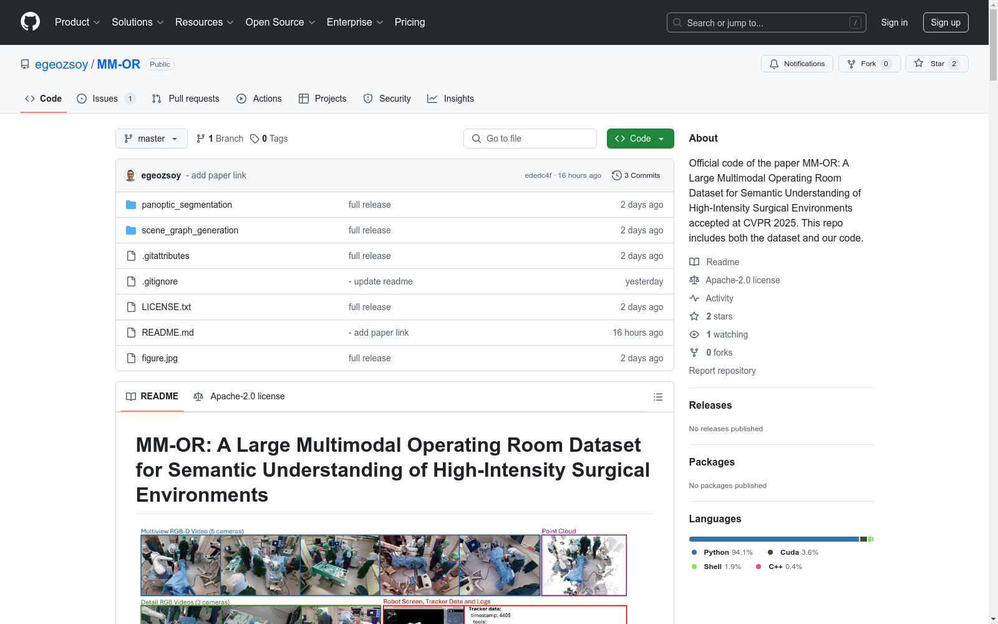Screen dimensions: 998x624
Task: Click the Notifications bell icon
Action: tap(774, 64)
